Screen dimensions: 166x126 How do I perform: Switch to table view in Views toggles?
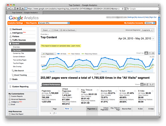(x=142, y=84)
